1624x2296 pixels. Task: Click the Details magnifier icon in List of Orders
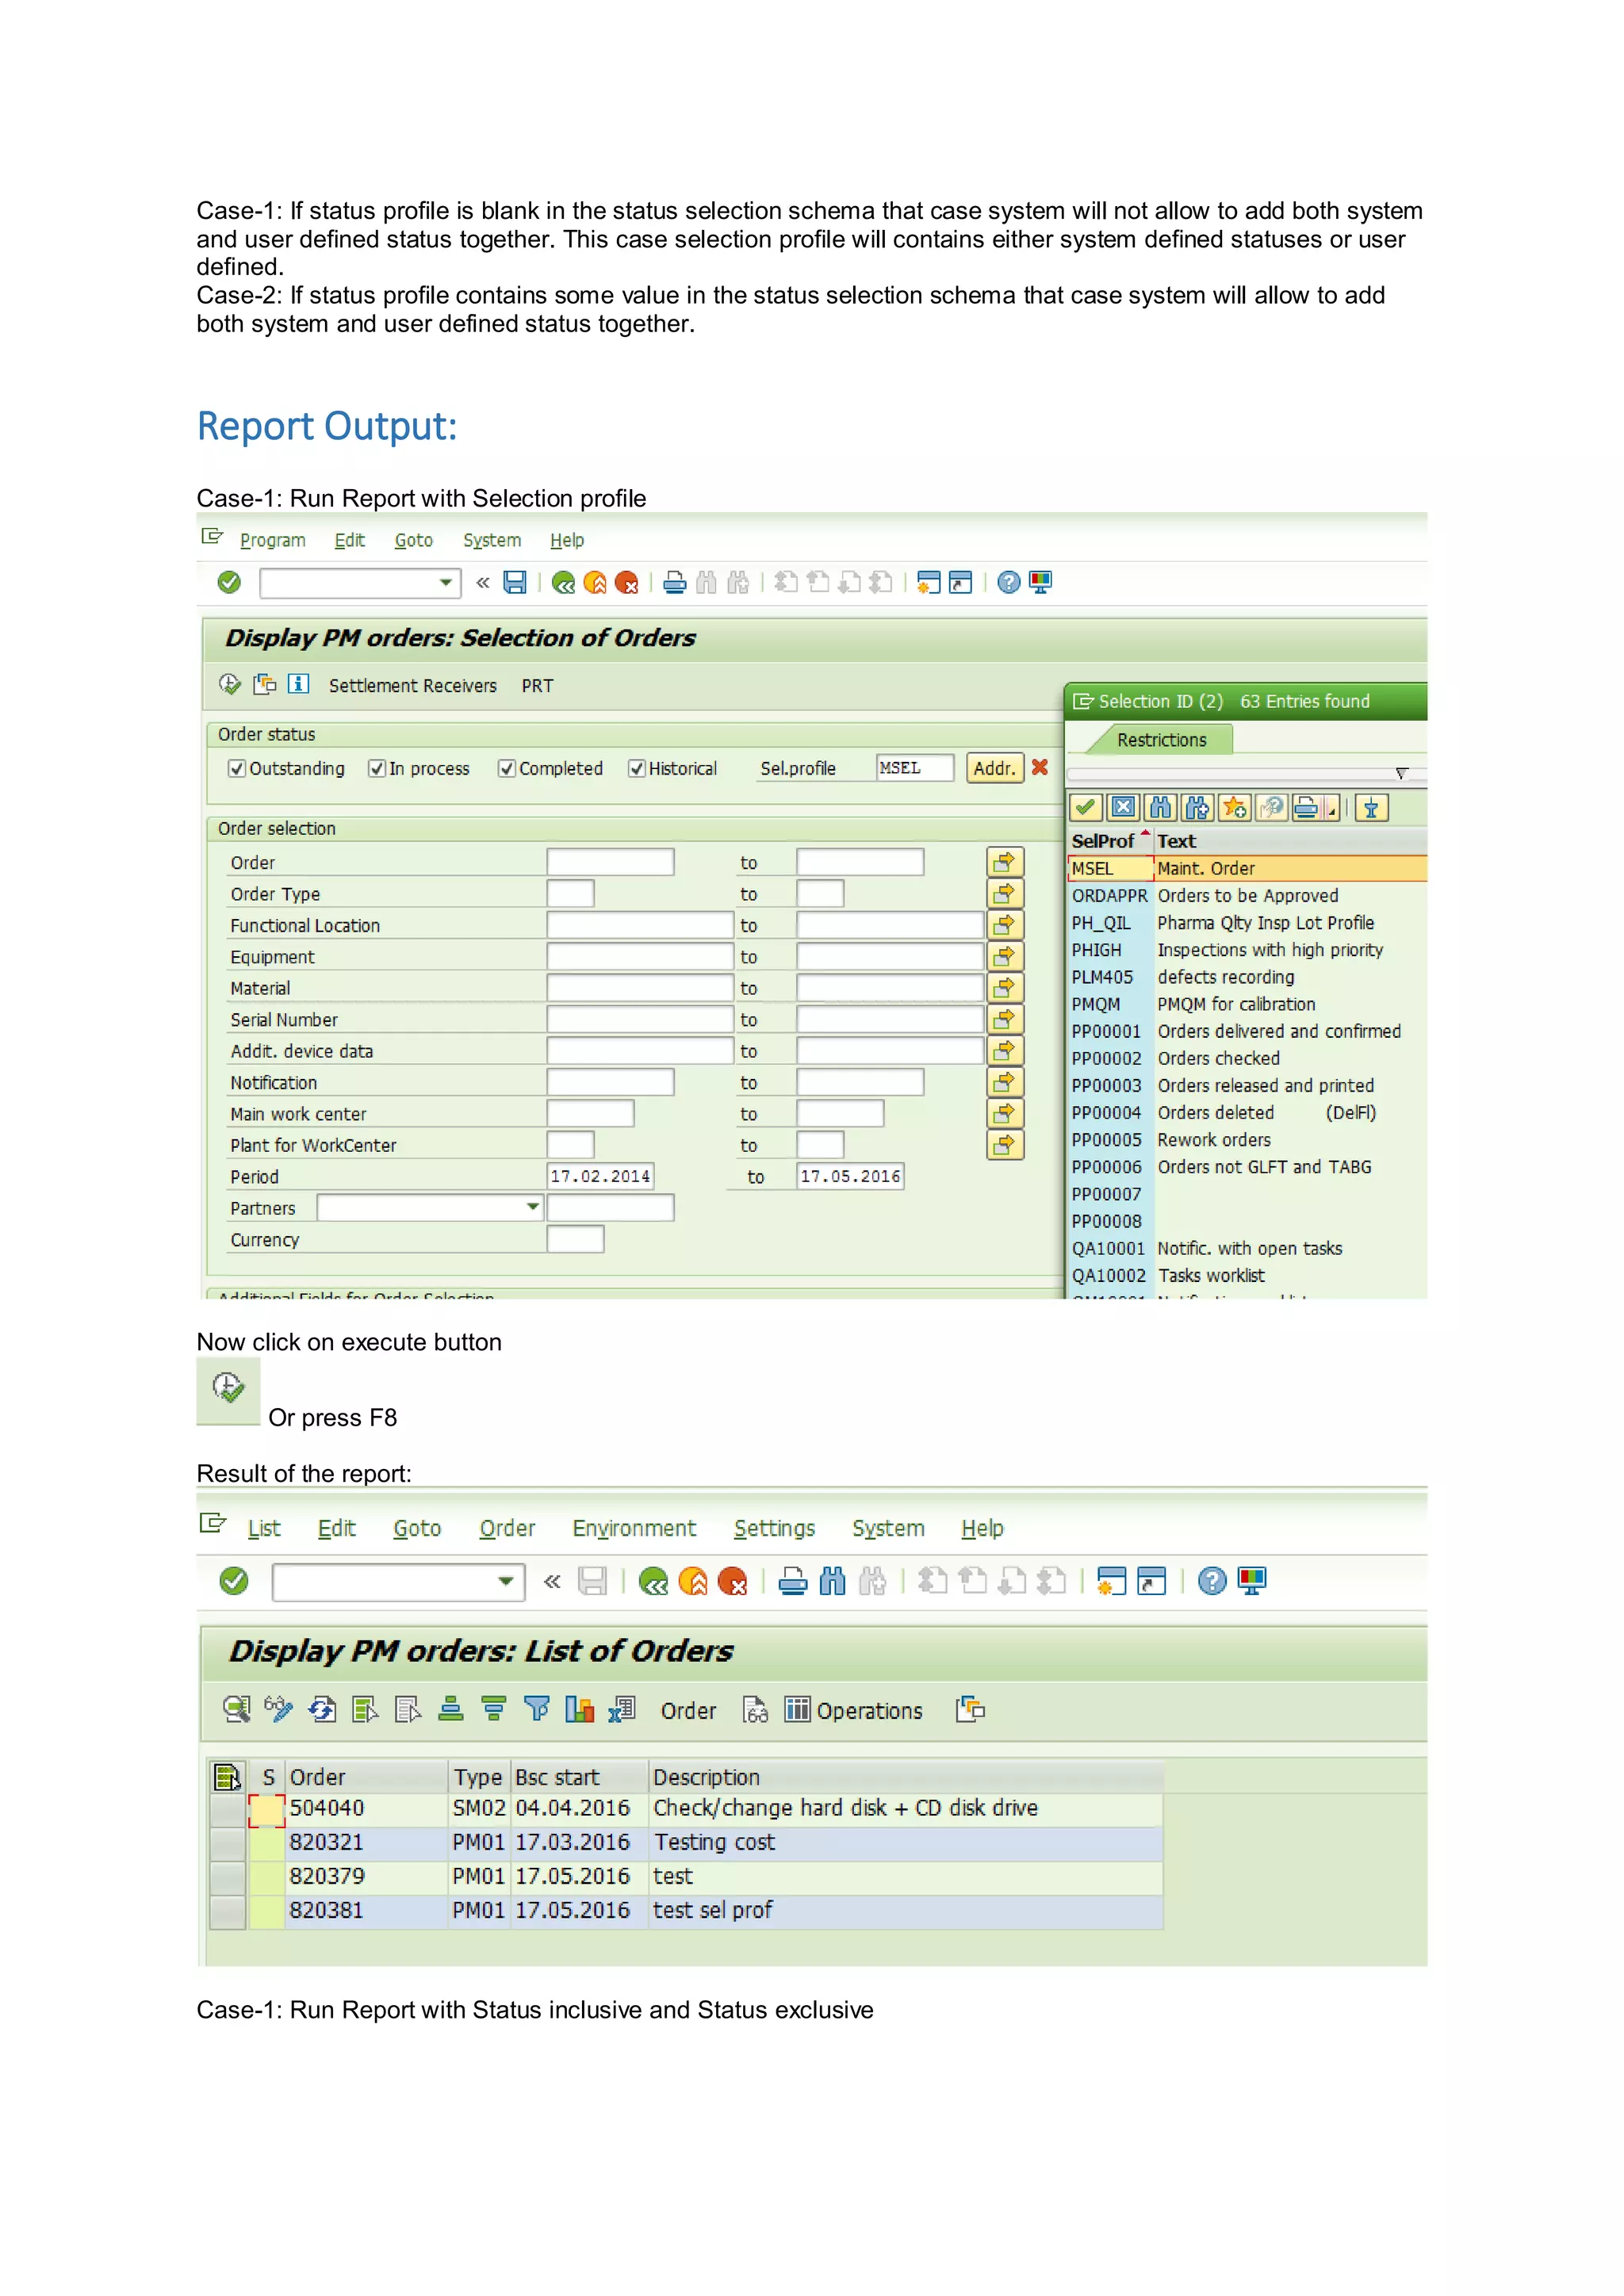point(236,1709)
